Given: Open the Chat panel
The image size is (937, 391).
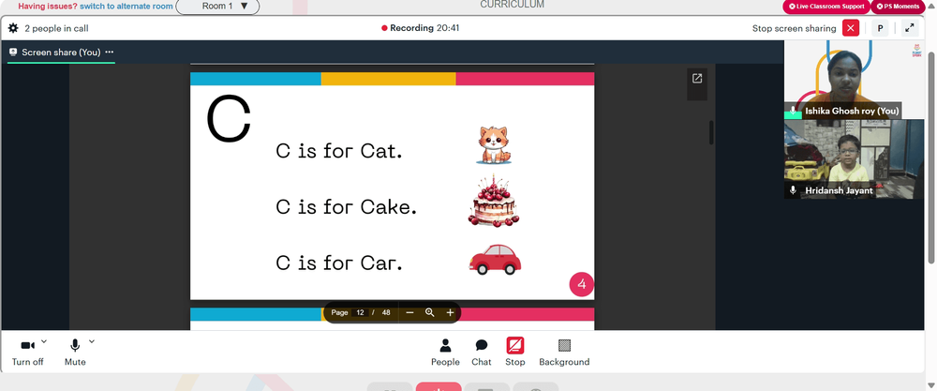Looking at the screenshot, I should (481, 353).
